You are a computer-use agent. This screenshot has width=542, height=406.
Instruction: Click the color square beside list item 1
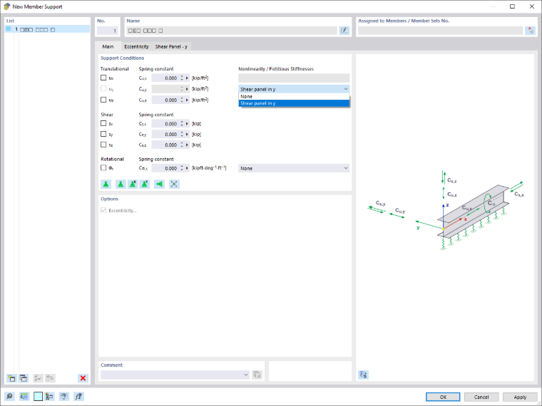9,29
